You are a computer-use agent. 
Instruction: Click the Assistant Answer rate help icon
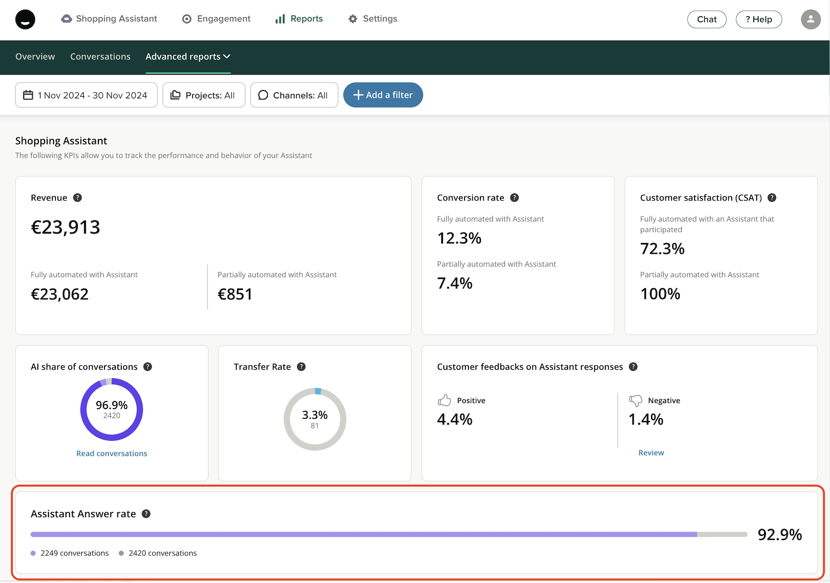[146, 514]
